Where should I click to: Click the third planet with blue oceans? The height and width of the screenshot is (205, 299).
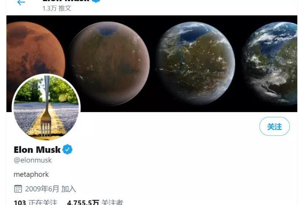[x=196, y=63]
